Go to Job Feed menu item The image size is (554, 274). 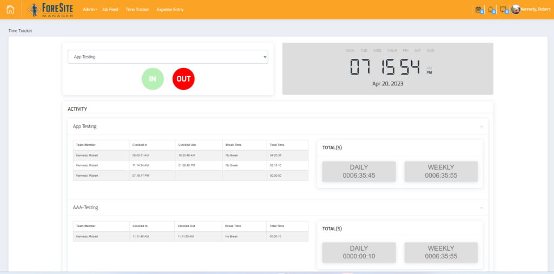click(x=110, y=10)
